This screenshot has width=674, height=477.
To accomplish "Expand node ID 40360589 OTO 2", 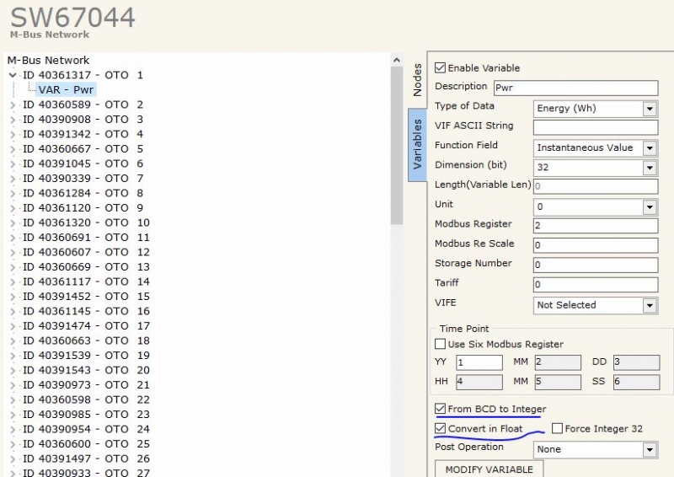I will [13, 105].
